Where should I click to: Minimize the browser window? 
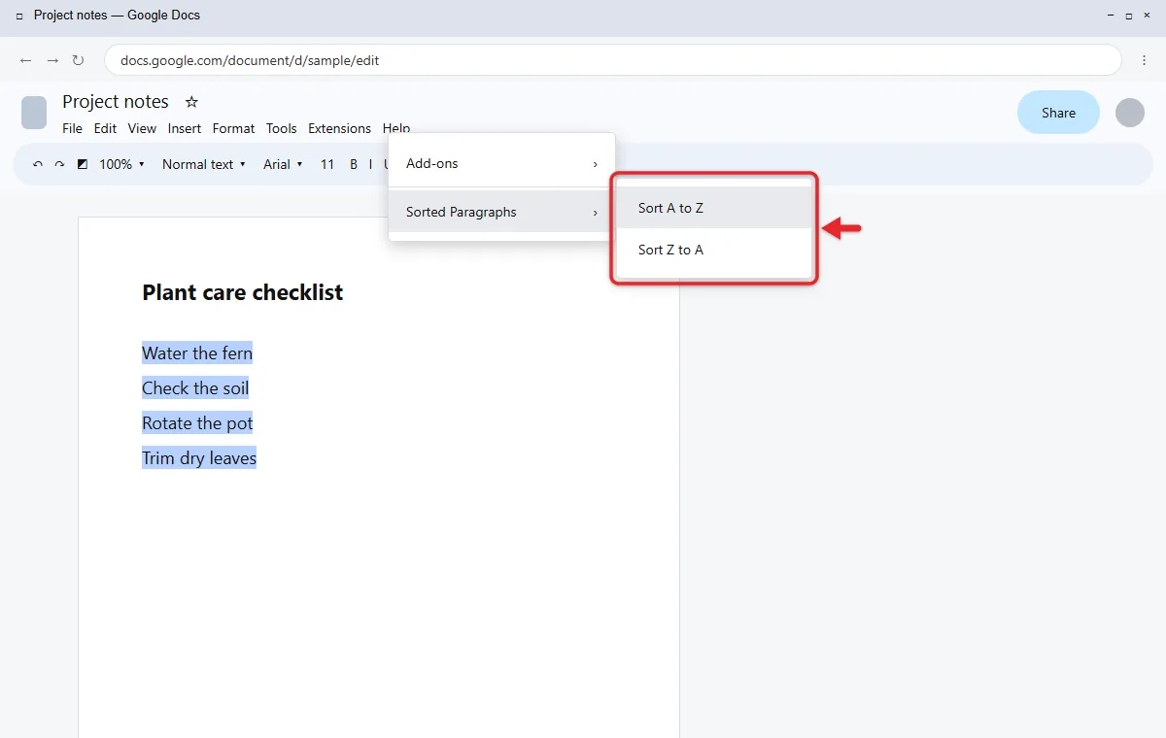(1111, 16)
